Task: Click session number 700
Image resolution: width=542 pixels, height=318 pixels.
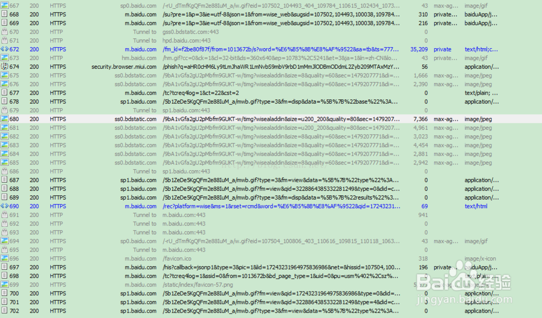Action: pyautogui.click(x=14, y=293)
